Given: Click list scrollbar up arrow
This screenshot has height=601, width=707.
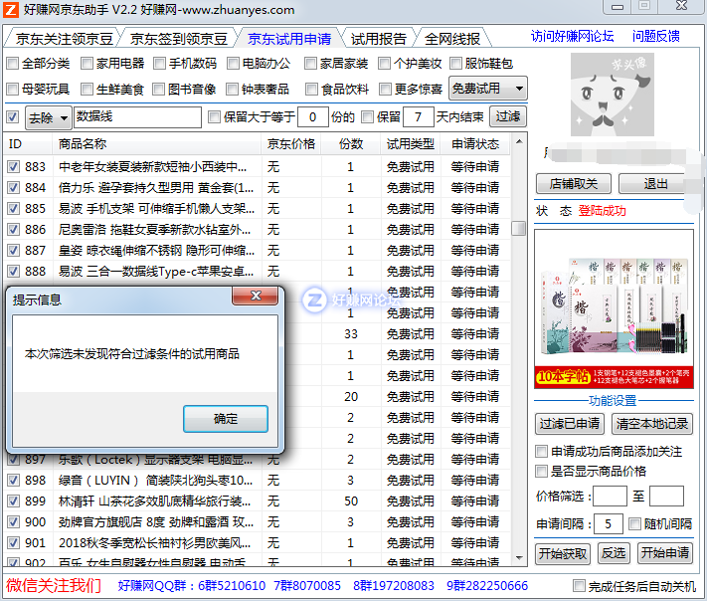Looking at the screenshot, I should [x=519, y=141].
